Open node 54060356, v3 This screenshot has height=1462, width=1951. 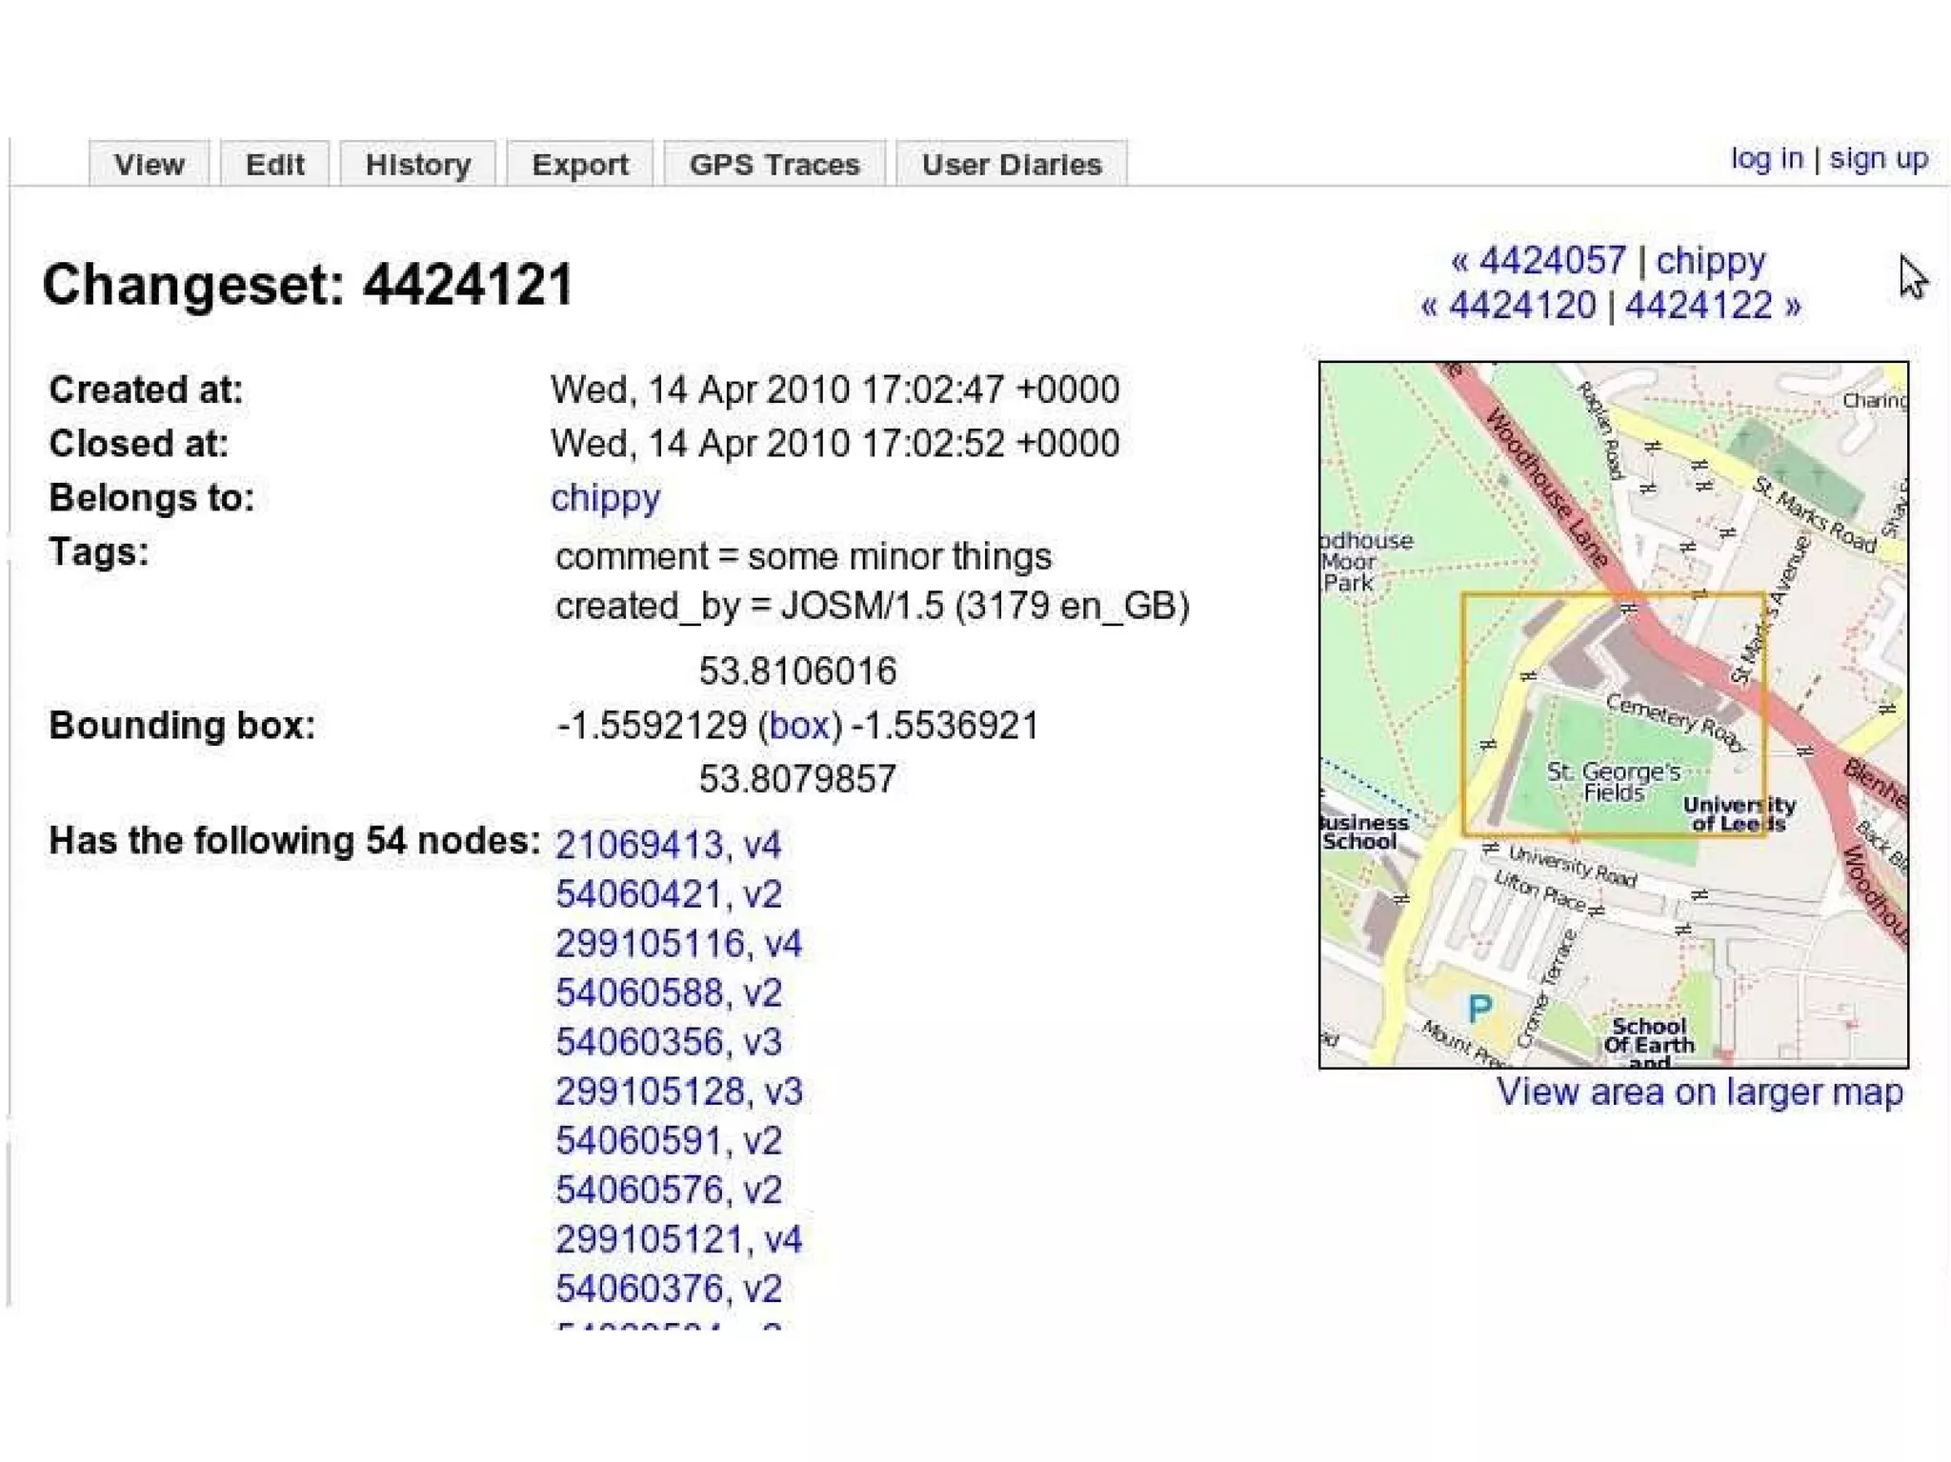(668, 1042)
